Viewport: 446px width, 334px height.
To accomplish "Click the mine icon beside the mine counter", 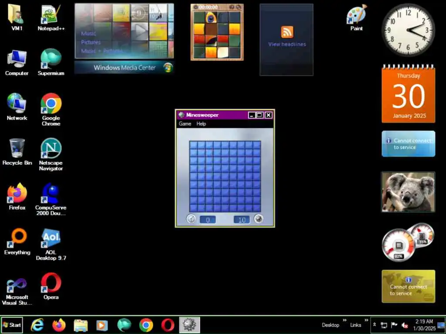I will pos(258,219).
